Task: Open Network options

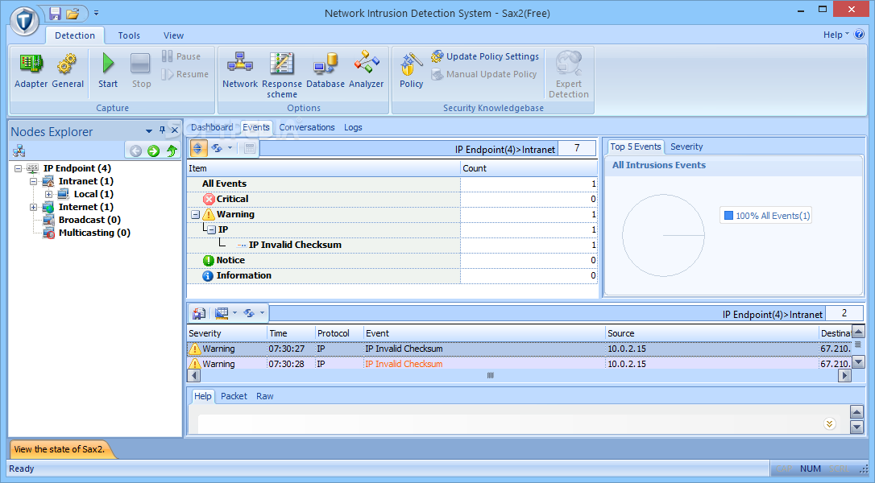Action: point(240,70)
